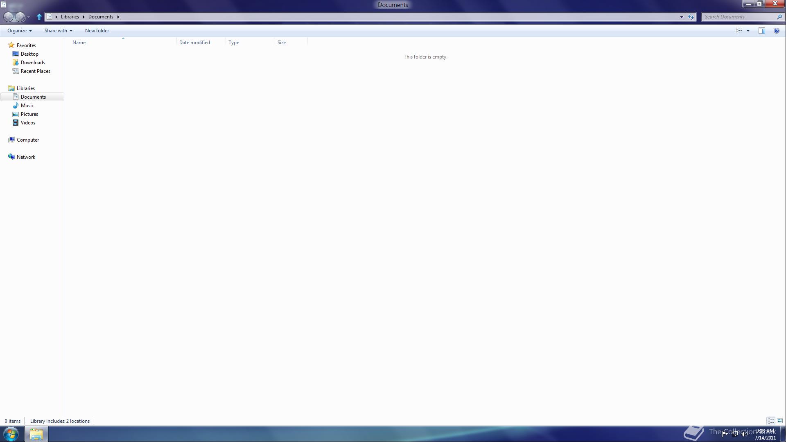786x442 pixels.
Task: Open the Help question mark icon
Action: coord(777,31)
